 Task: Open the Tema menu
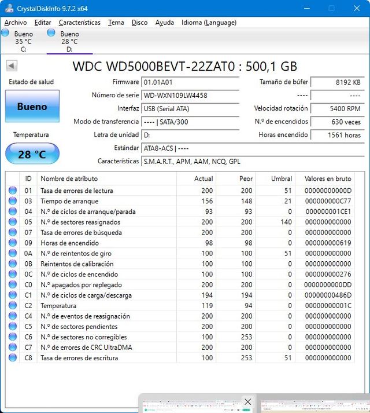116,23
